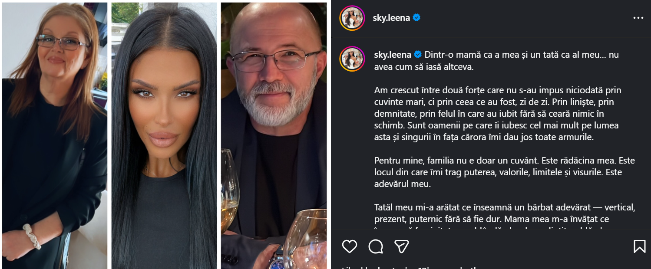Click the left photo of woman with glasses
Image resolution: width=651 pixels, height=269 pixels.
click(x=55, y=135)
